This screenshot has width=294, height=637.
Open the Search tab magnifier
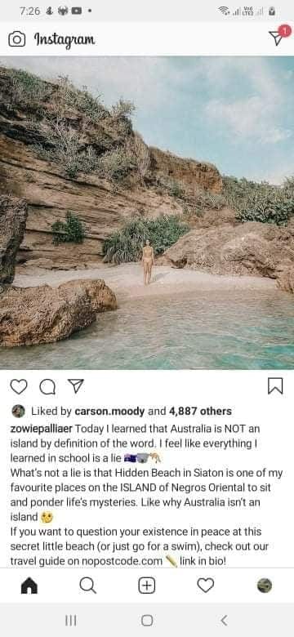[87, 586]
